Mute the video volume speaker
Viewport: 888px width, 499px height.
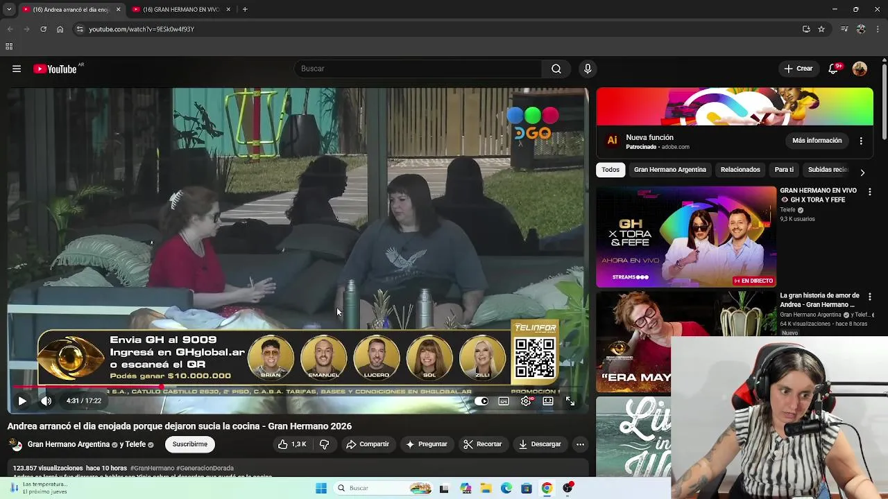[46, 401]
